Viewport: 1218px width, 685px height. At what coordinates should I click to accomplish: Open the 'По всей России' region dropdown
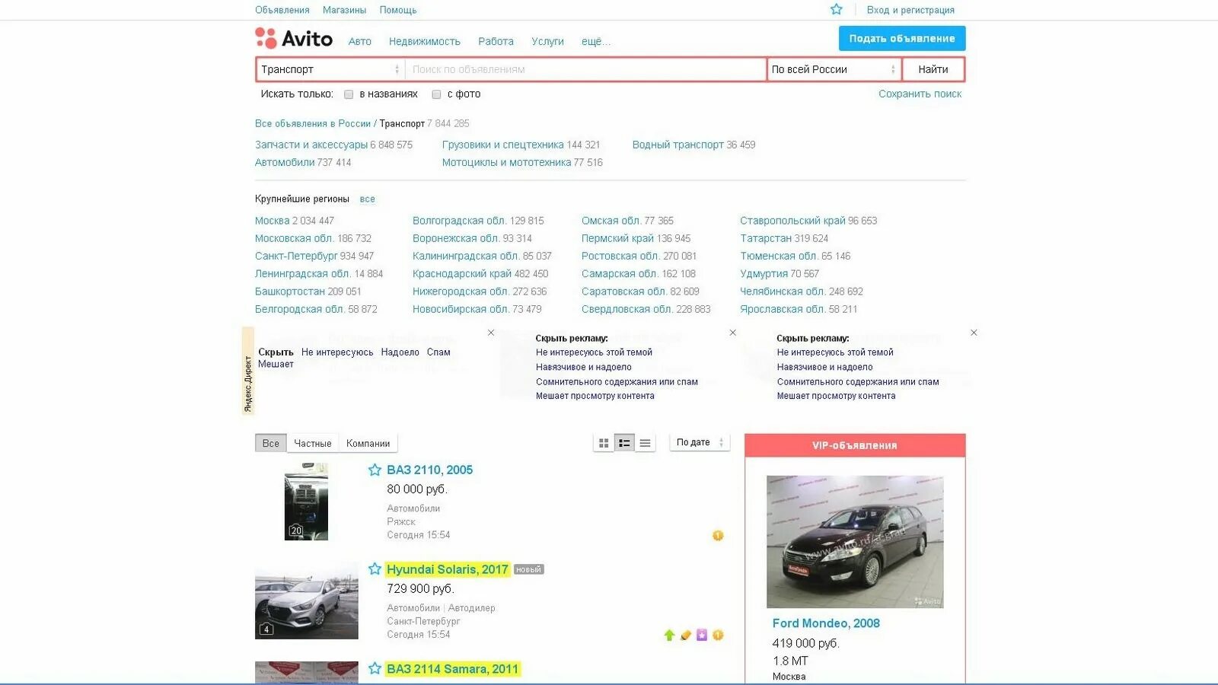[x=834, y=69]
